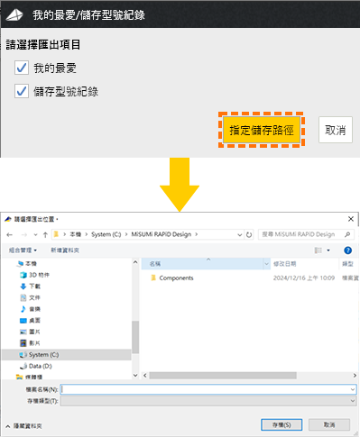Open the 下載 folder in navigation pane
The width and height of the screenshot is (360, 437).
tap(34, 287)
